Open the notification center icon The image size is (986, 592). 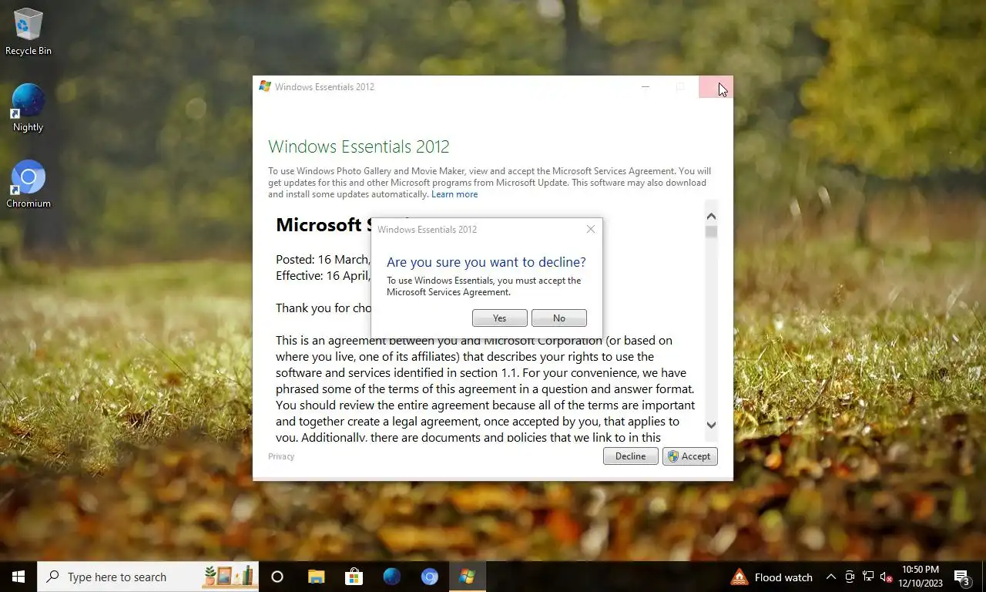[x=962, y=577]
